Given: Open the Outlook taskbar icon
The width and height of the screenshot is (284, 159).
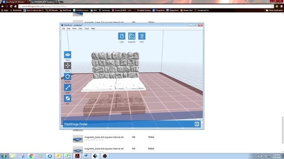Looking at the screenshot, I should (x=59, y=156).
